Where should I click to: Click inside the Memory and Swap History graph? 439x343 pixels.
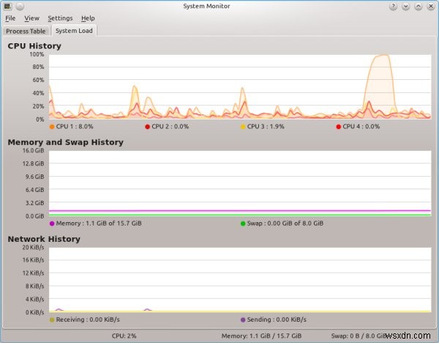[x=239, y=183]
